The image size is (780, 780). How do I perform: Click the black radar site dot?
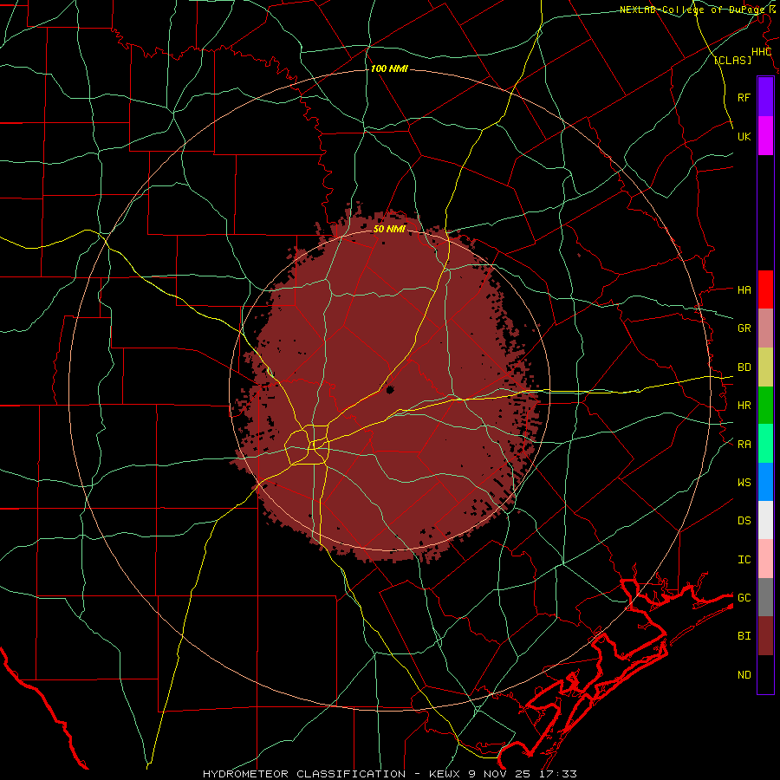(x=390, y=389)
